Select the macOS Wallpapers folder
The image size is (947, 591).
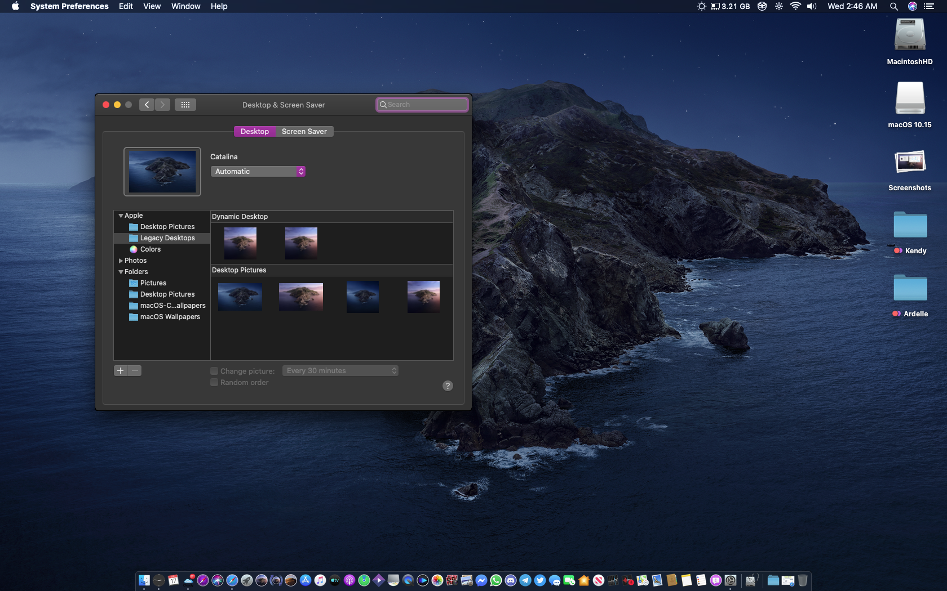point(170,317)
